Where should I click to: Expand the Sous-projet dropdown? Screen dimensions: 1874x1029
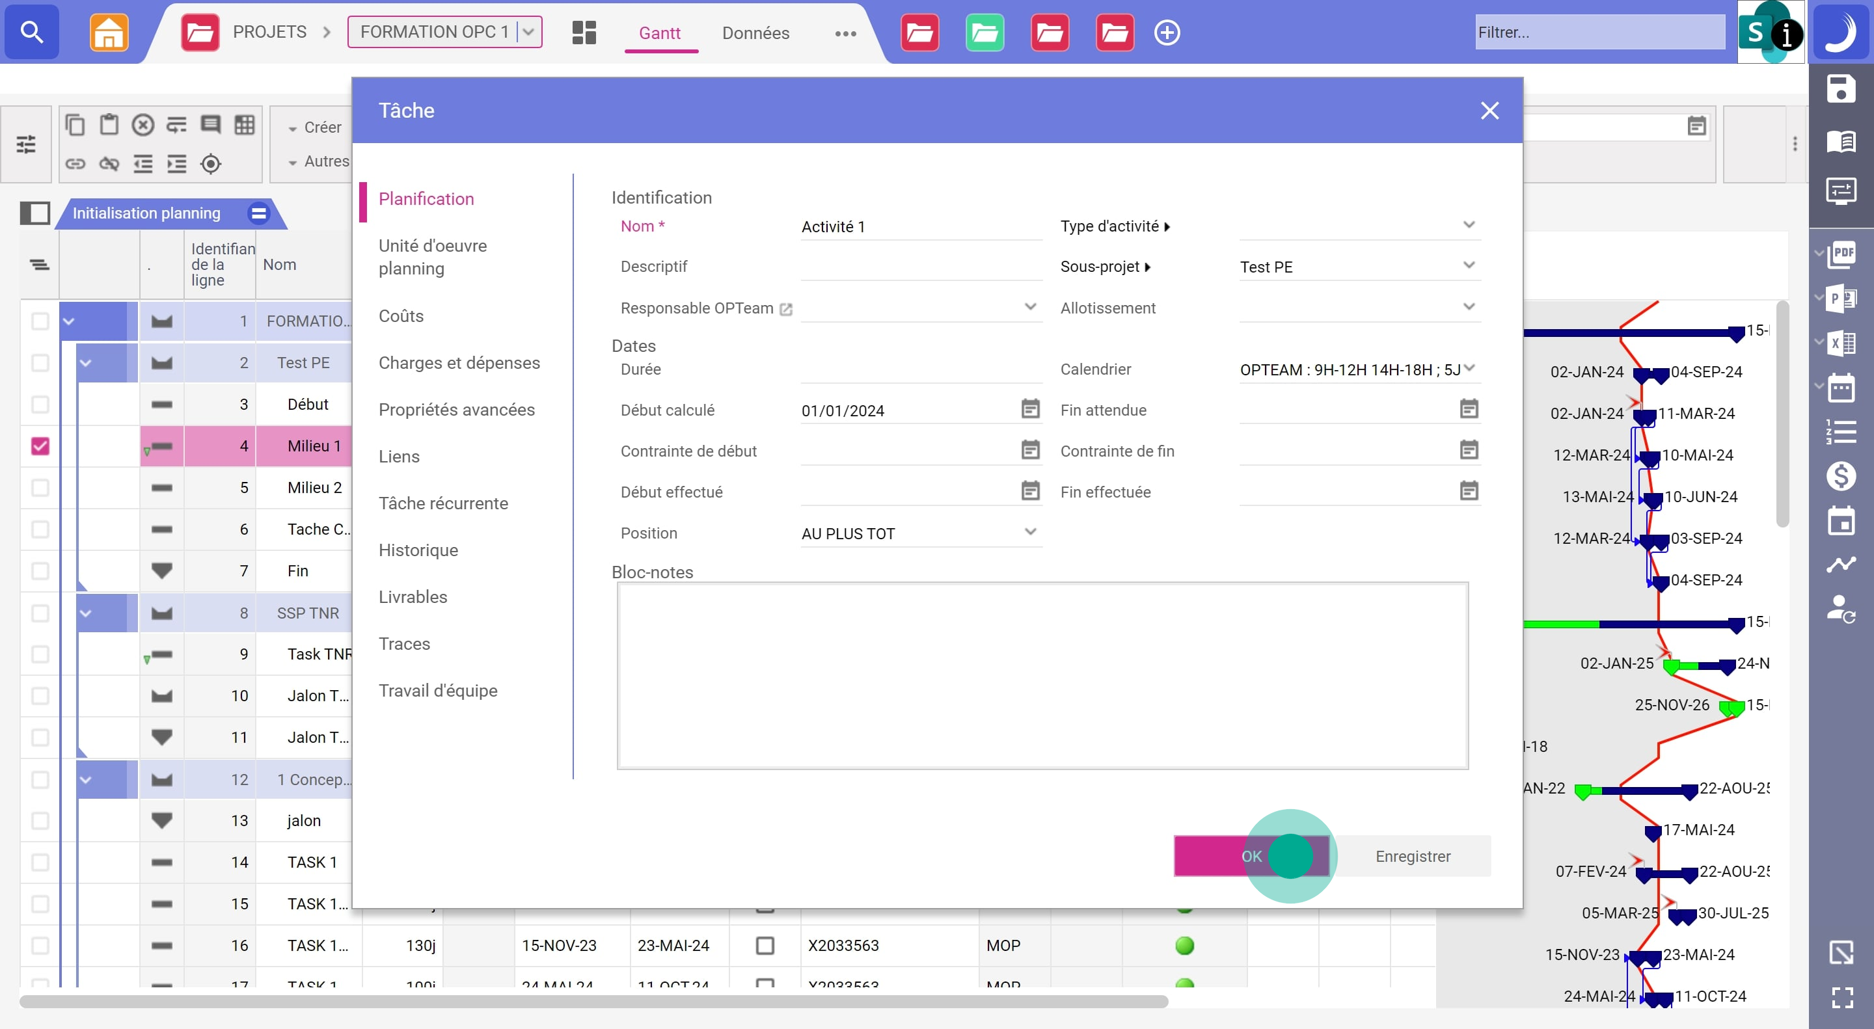pos(1469,265)
